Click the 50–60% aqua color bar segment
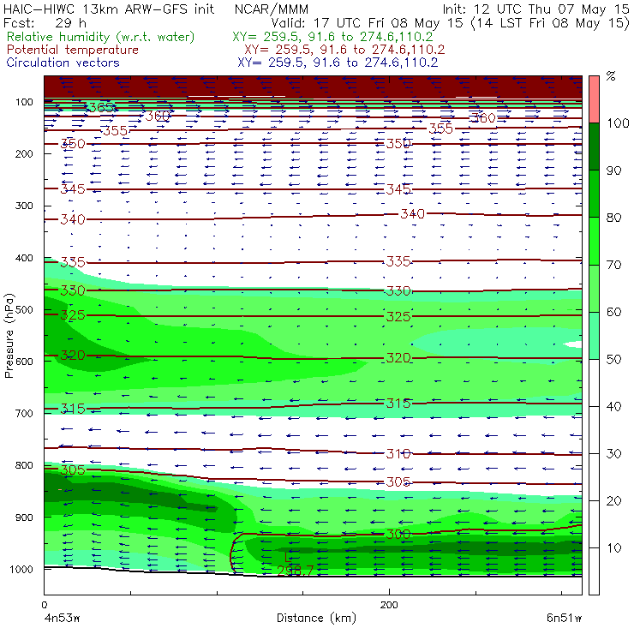The image size is (634, 634). click(594, 336)
